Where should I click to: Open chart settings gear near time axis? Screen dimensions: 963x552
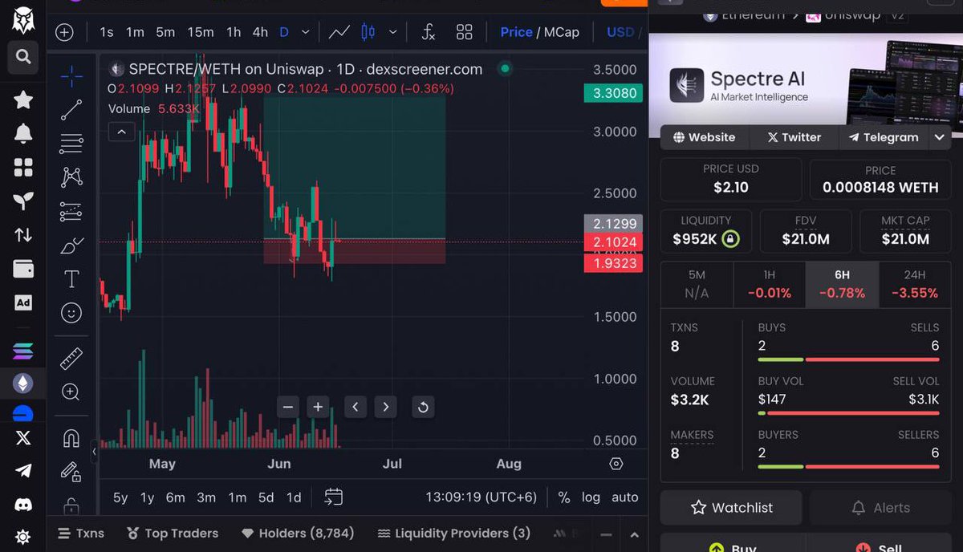[616, 464]
